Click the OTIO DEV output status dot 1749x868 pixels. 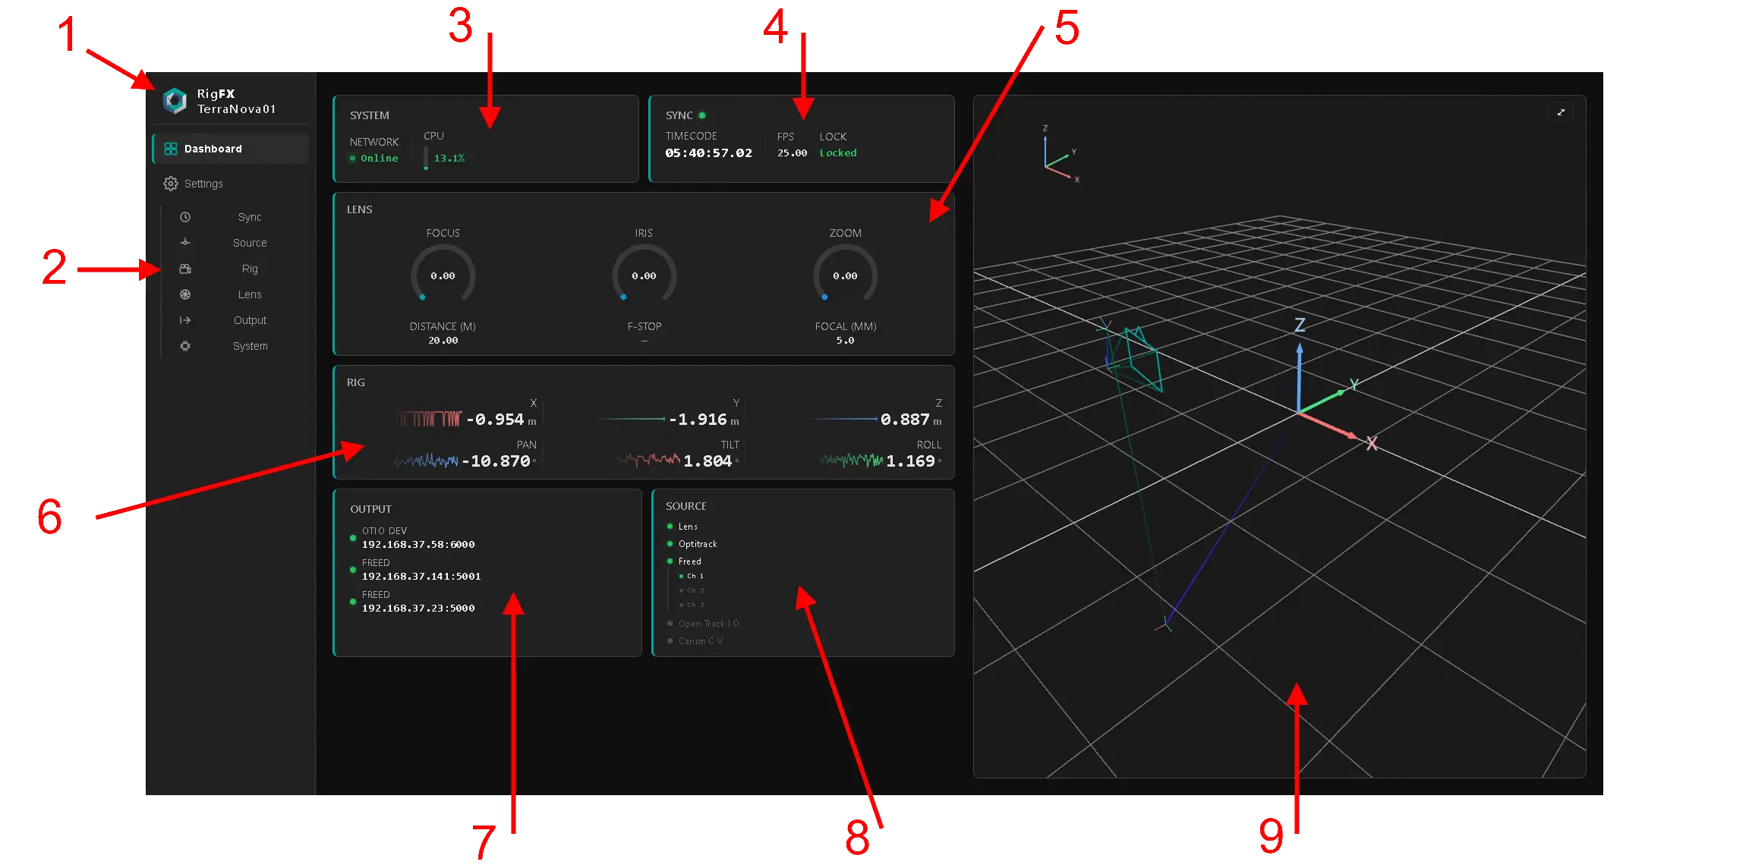click(353, 538)
